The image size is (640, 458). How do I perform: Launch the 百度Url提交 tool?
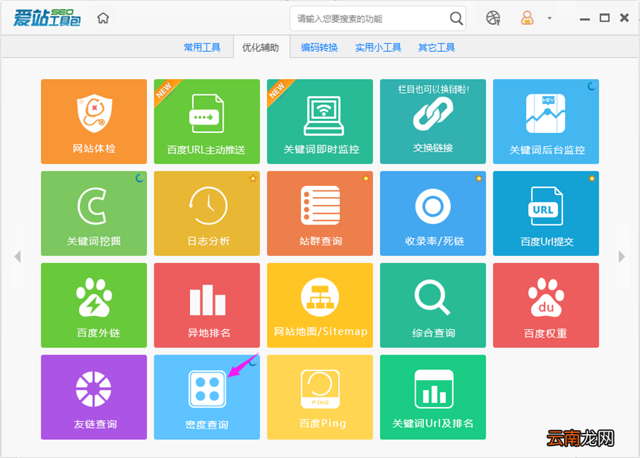click(x=546, y=213)
